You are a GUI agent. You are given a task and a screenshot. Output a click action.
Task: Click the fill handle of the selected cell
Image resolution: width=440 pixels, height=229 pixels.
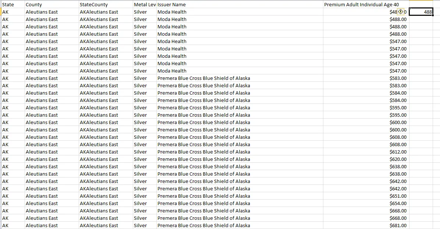pyautogui.click(x=433, y=15)
